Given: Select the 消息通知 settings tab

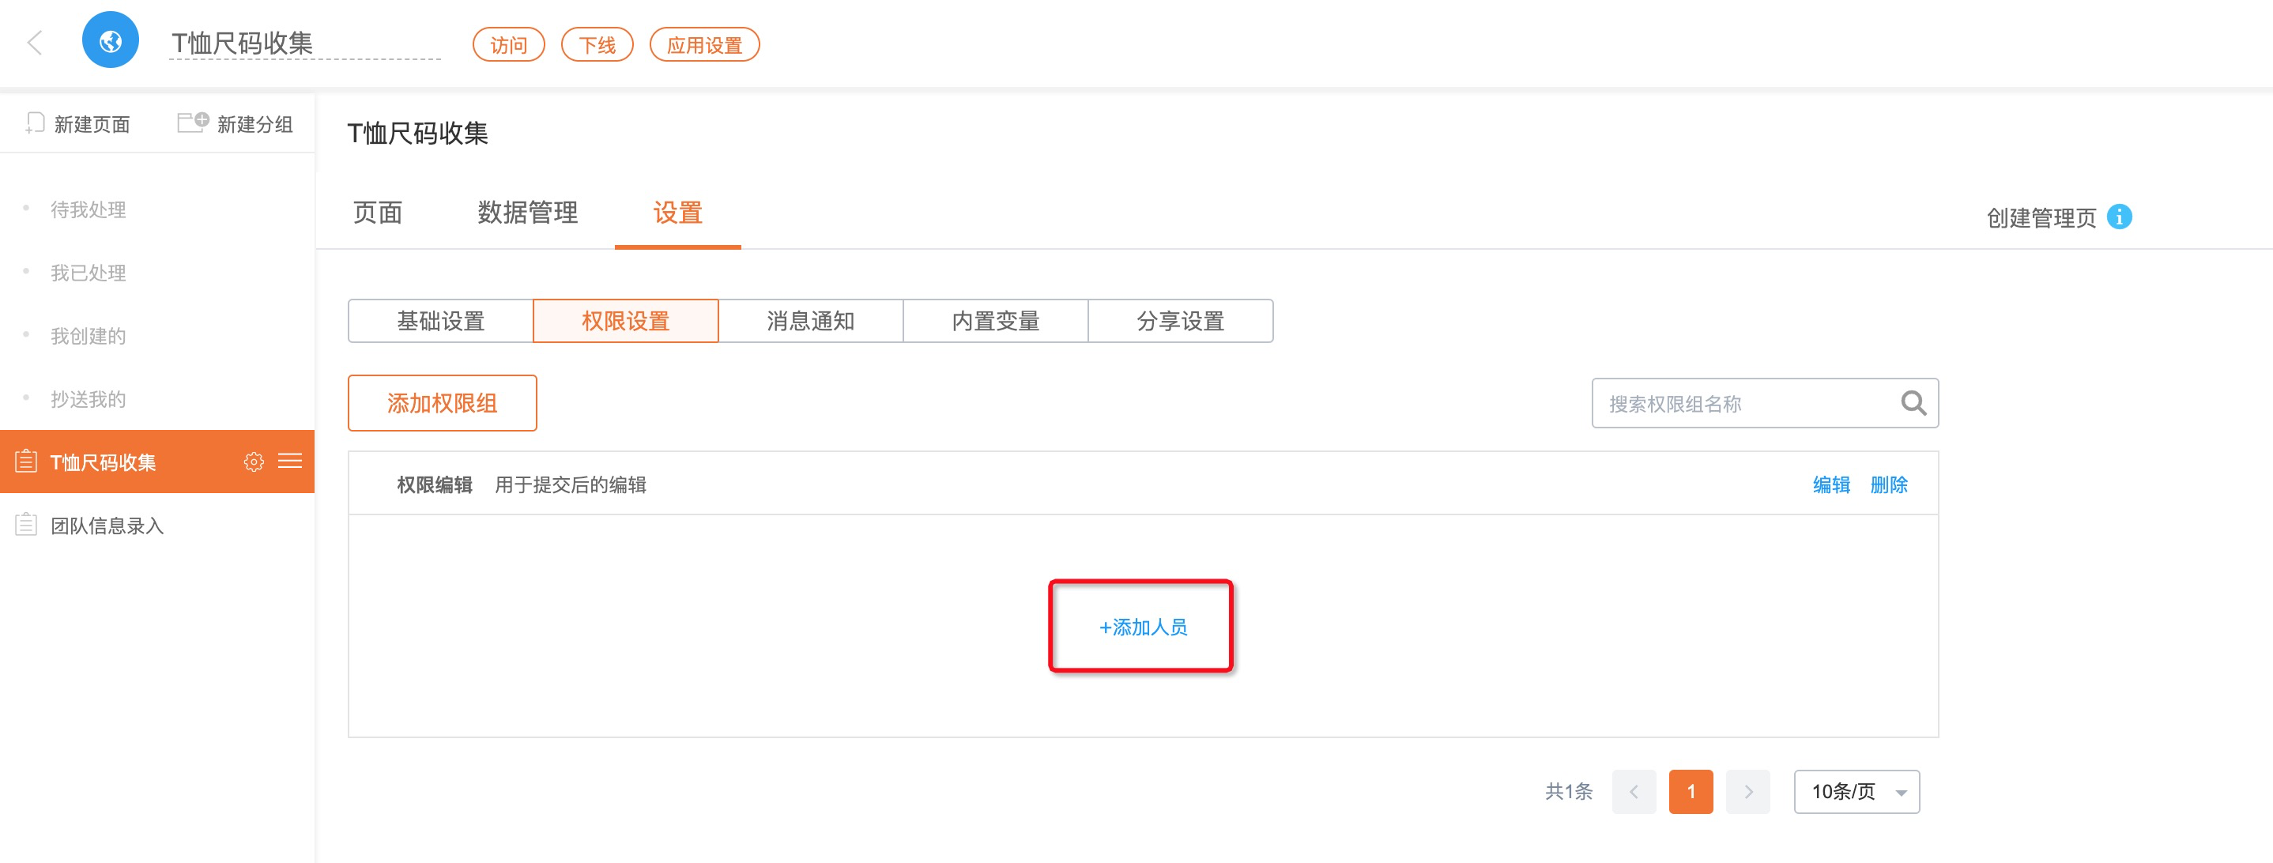Looking at the screenshot, I should pos(810,321).
